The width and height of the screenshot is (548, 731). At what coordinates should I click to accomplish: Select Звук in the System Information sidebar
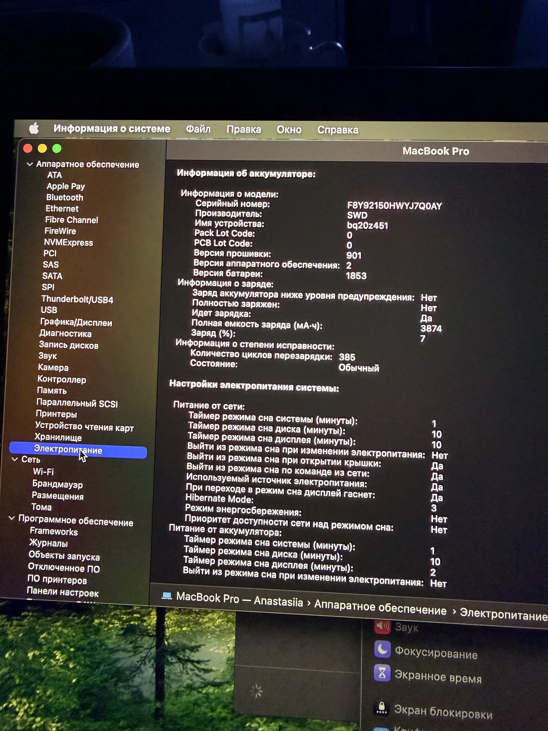point(48,356)
